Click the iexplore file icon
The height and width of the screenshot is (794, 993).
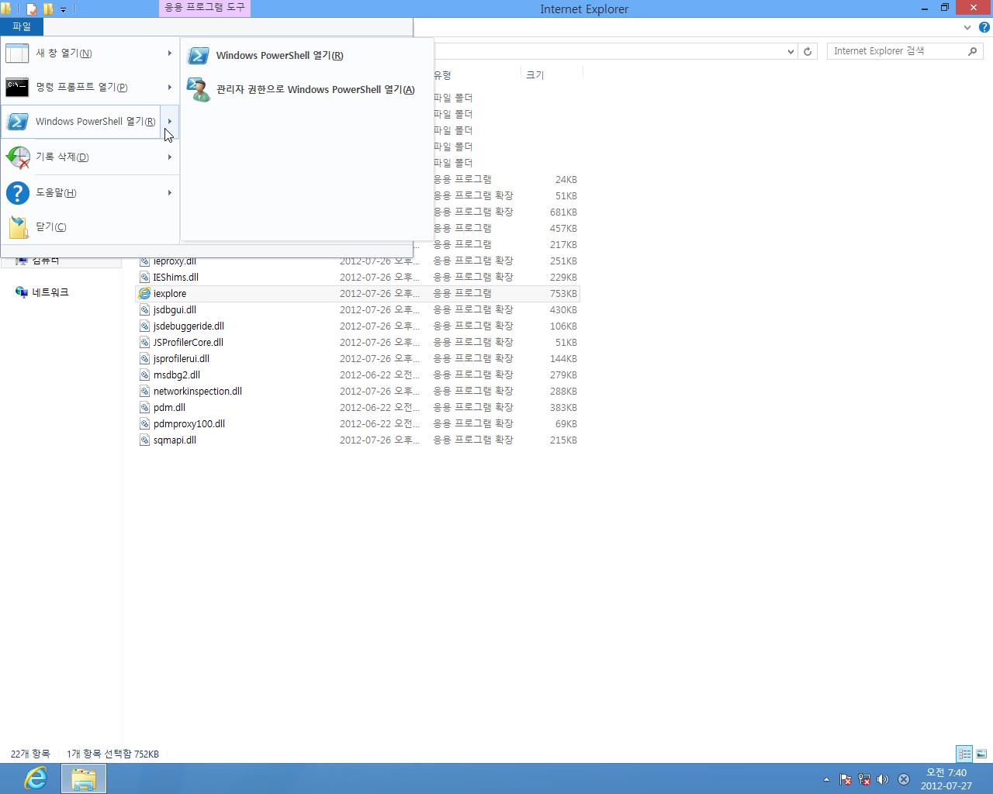(x=144, y=293)
